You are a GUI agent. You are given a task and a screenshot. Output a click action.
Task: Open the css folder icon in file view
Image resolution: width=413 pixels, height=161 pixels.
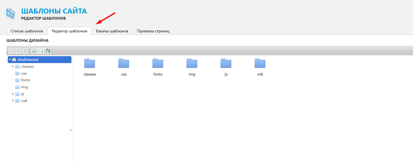(124, 63)
